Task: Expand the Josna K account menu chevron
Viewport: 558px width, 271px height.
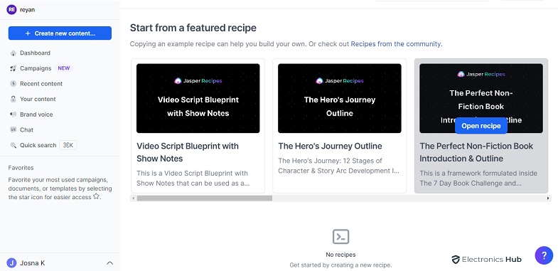Action: click(x=110, y=263)
